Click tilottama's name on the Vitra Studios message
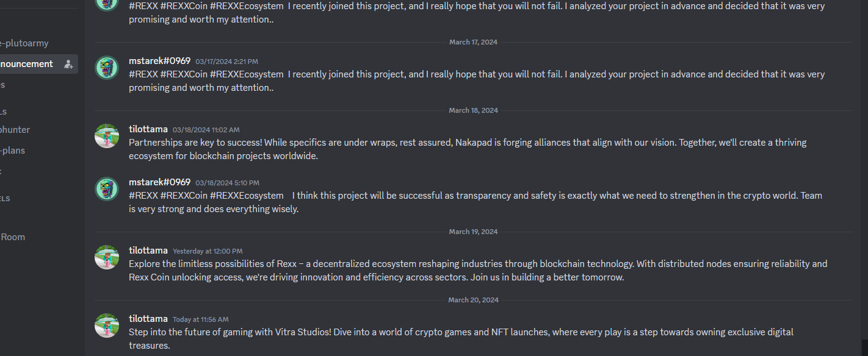The image size is (868, 356). coord(148,318)
